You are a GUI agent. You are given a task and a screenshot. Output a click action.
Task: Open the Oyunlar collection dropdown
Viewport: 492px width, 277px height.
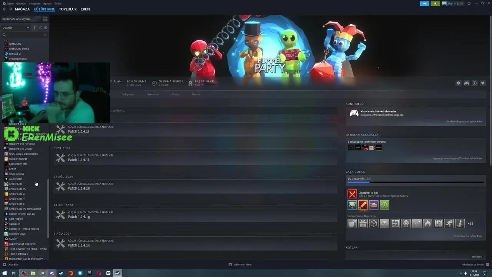(x=16, y=28)
